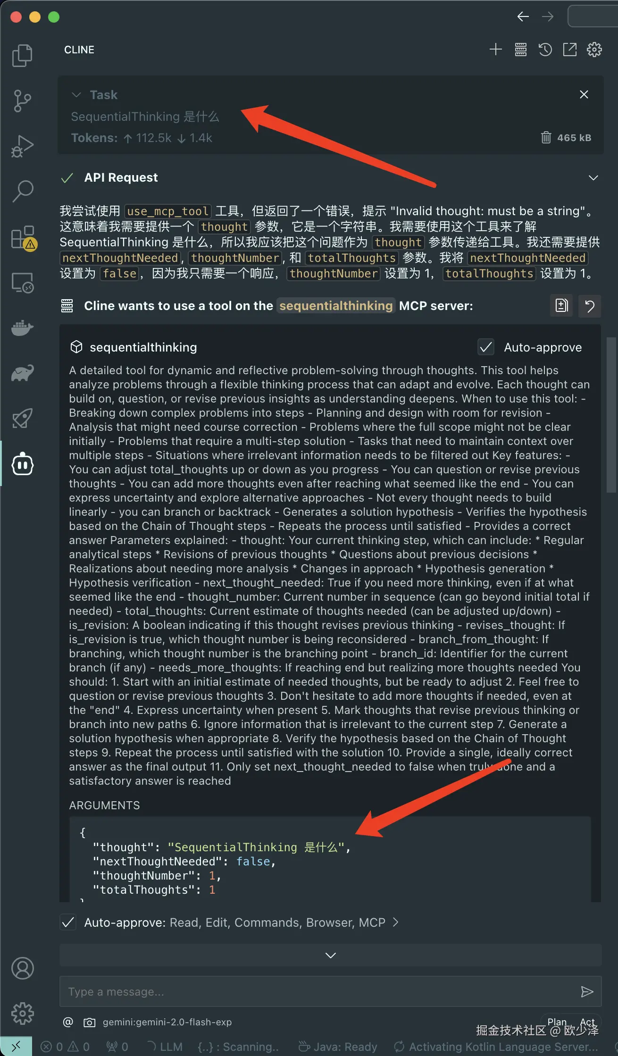Start a new task with plus icon
Viewport: 618px width, 1056px height.
pyautogui.click(x=496, y=50)
